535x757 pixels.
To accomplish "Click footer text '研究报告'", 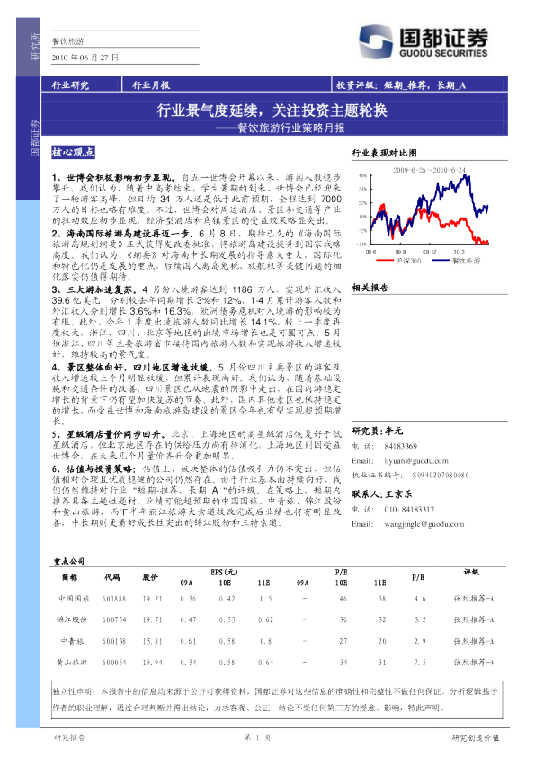I will [x=69, y=737].
